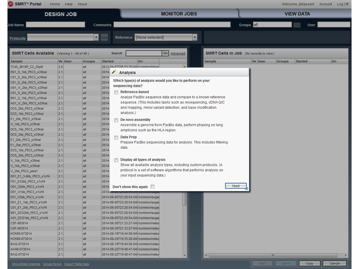Select the C01_E1_2kb_P5C3_x1of4 sample row

pyautogui.click(x=85, y=208)
